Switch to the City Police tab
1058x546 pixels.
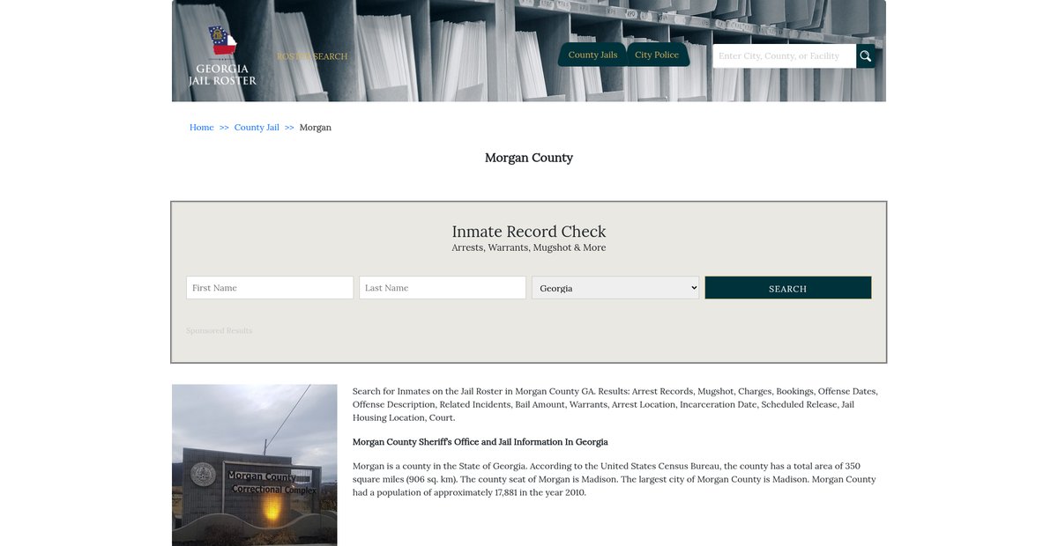click(657, 55)
